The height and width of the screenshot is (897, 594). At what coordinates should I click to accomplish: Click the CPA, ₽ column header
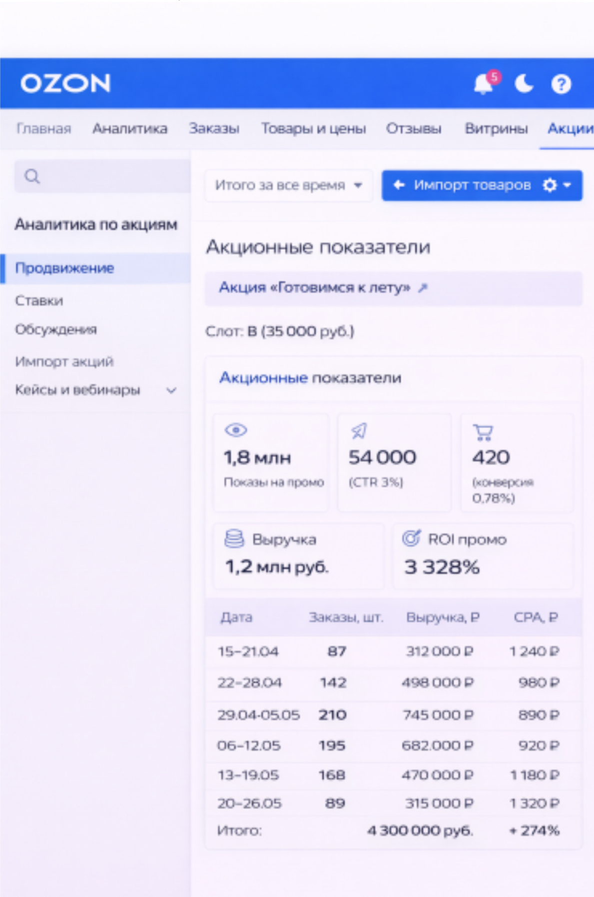[536, 618]
